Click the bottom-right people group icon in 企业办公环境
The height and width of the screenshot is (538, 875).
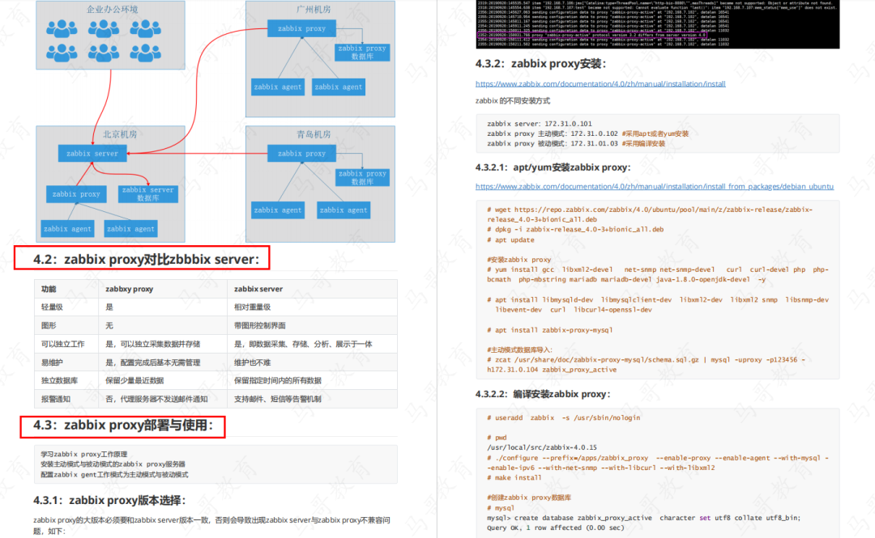[145, 53]
